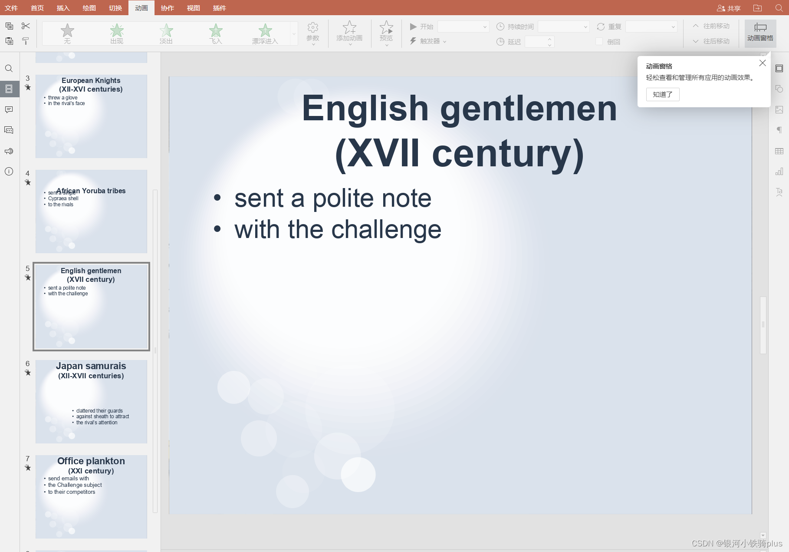Switch to the 协作 collaboration tab

pos(168,8)
